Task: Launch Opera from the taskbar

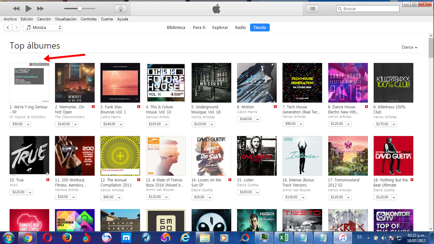Action: point(48,238)
